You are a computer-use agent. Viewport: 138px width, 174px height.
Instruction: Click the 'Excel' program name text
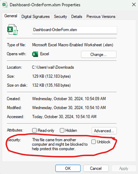[45, 54]
